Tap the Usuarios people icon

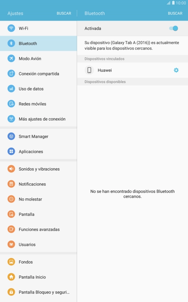11,244
